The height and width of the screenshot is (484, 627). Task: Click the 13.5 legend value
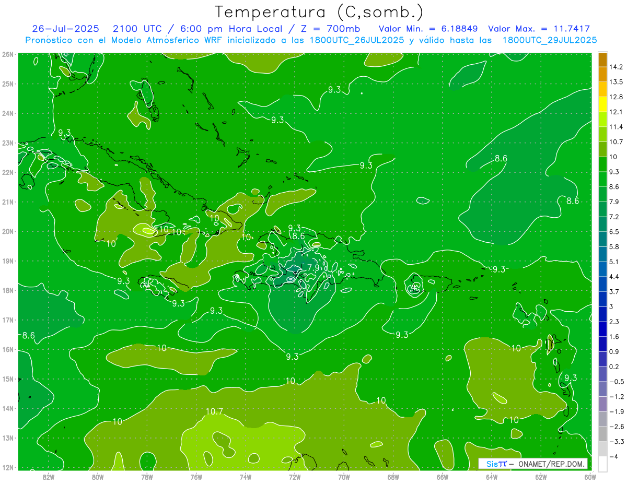pyautogui.click(x=616, y=82)
